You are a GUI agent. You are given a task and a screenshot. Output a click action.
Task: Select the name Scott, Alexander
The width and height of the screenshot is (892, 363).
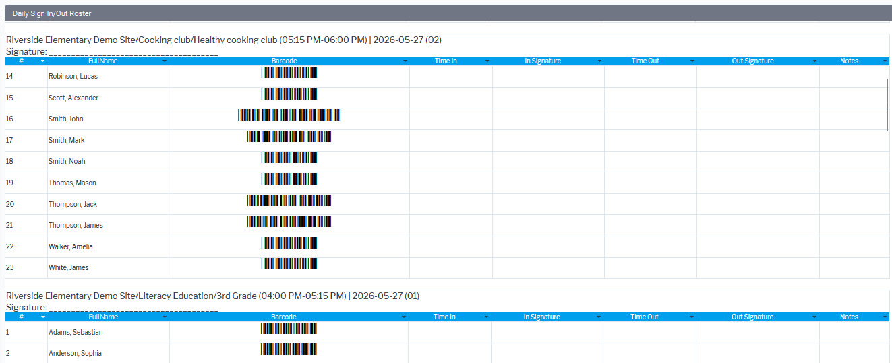[73, 98]
